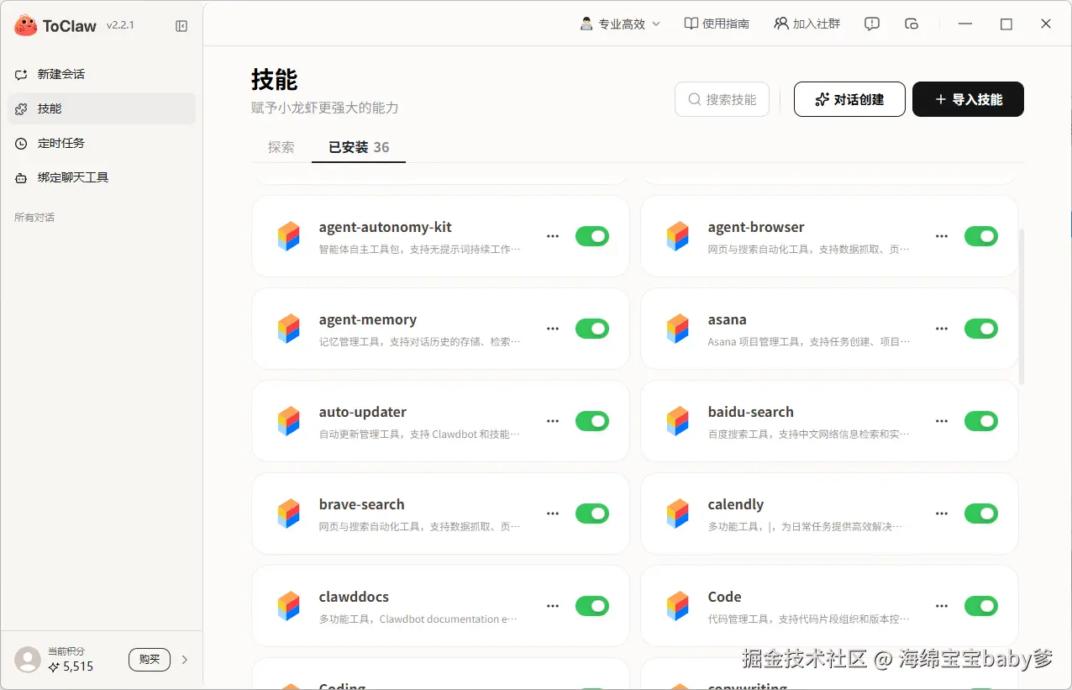Click the mini window icon in title bar
1072x690 pixels.
pyautogui.click(x=912, y=24)
